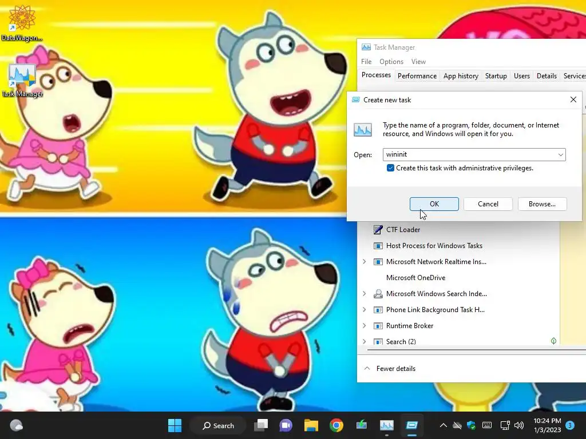Open the Options menu in Task Manager
The width and height of the screenshot is (586, 439).
(x=391, y=62)
